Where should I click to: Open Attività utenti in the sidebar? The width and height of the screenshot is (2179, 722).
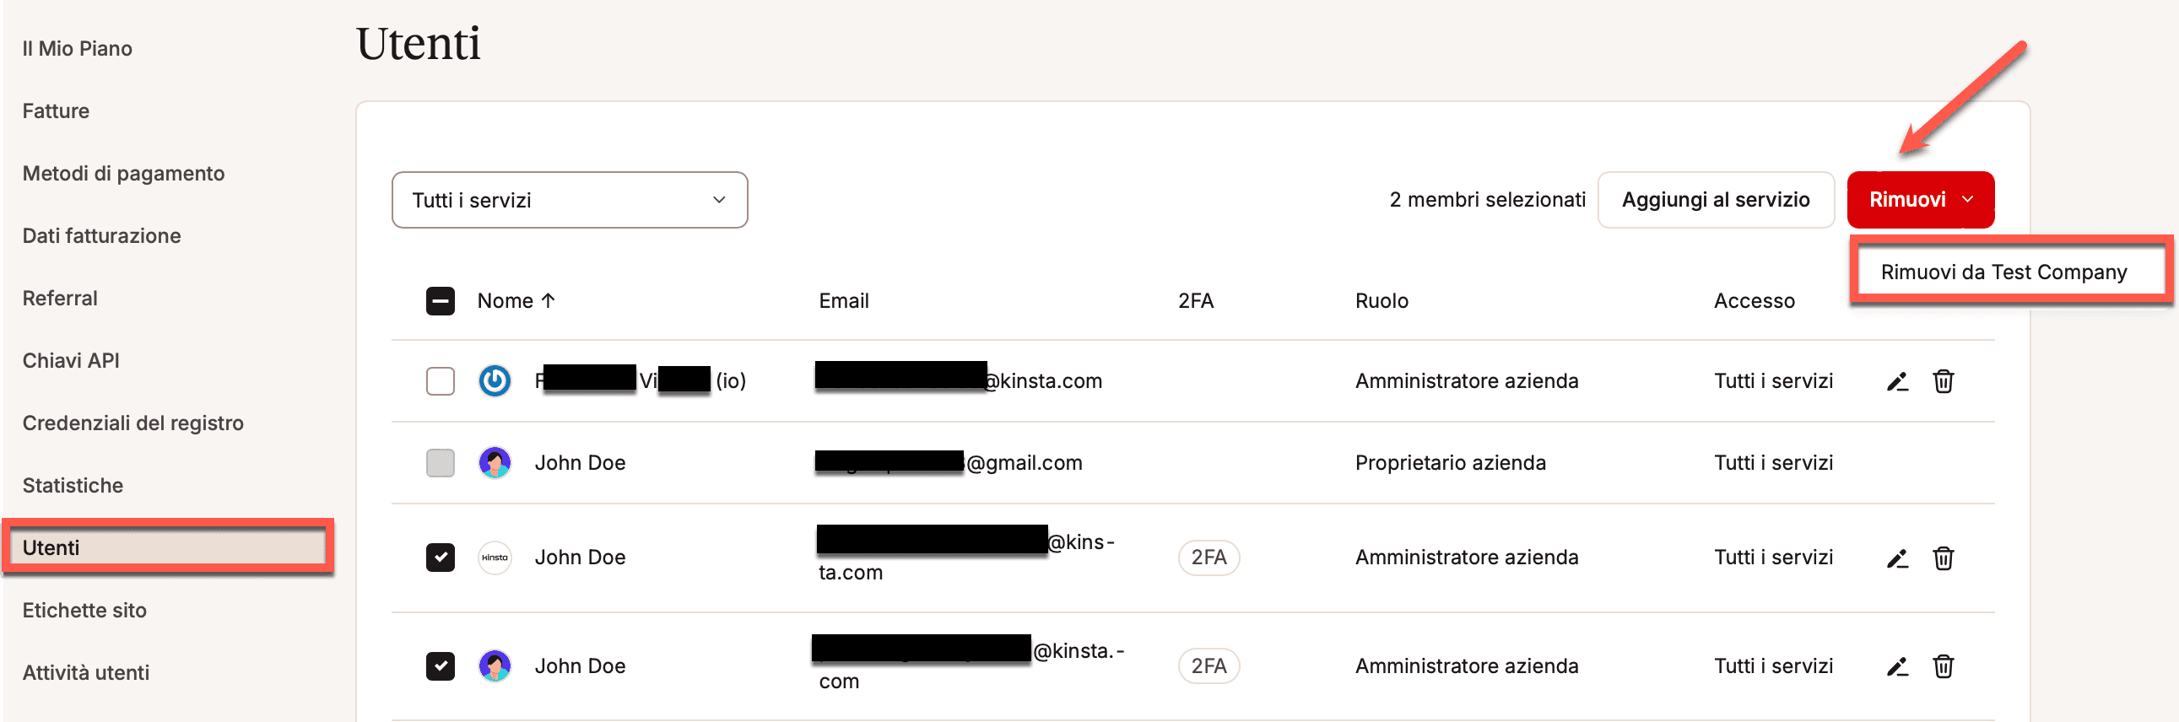pyautogui.click(x=85, y=673)
